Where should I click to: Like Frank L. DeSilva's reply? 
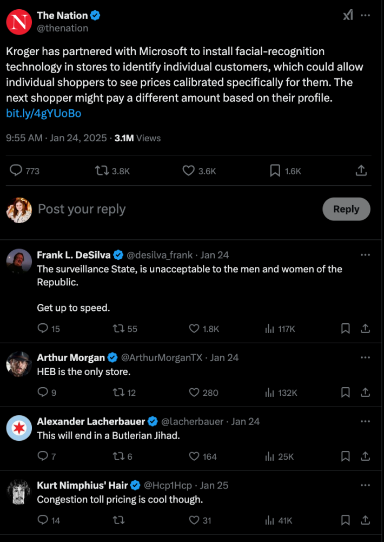194,328
